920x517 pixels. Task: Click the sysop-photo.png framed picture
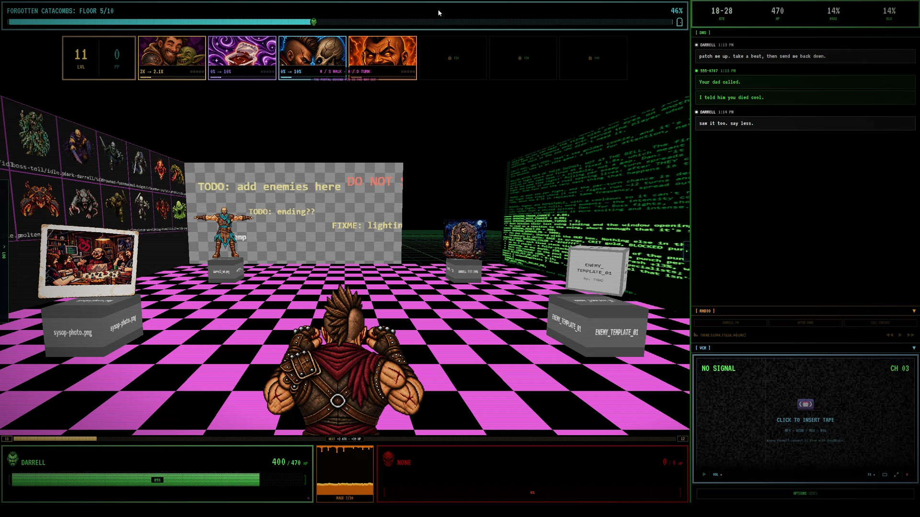[89, 261]
